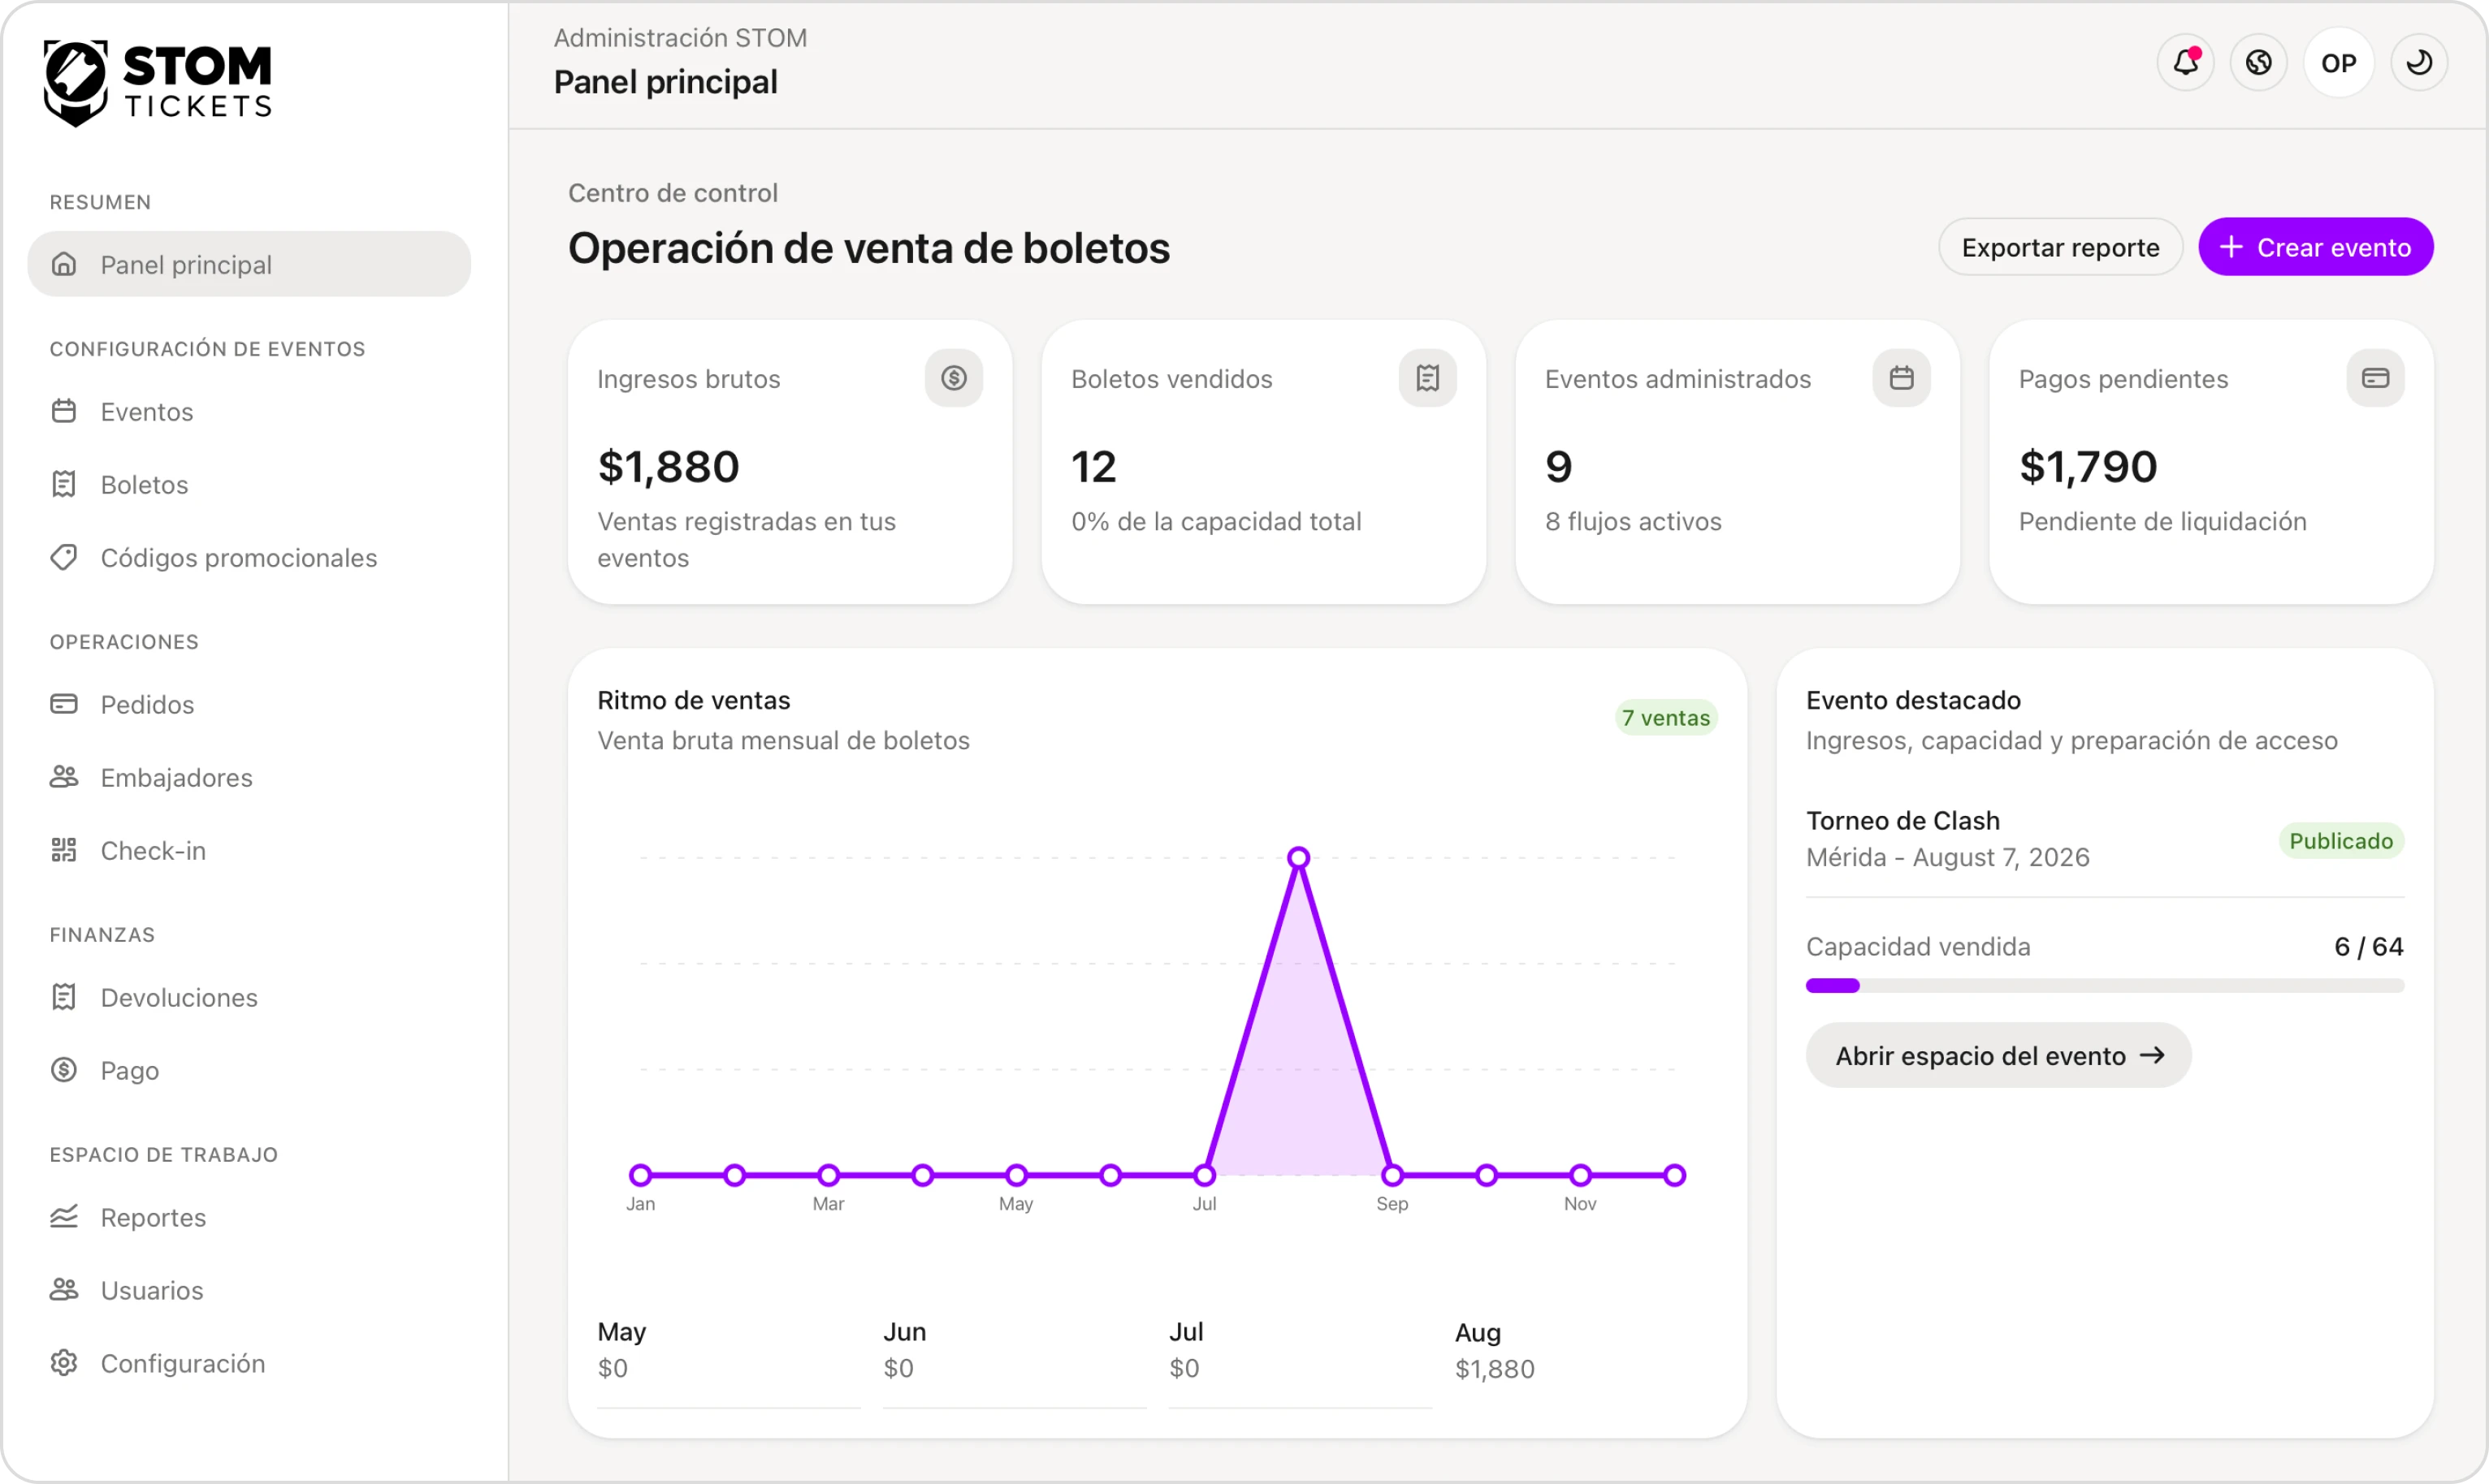The height and width of the screenshot is (1484, 2489).
Task: Click the ticket icon beside Boletos
Action: (x=64, y=484)
